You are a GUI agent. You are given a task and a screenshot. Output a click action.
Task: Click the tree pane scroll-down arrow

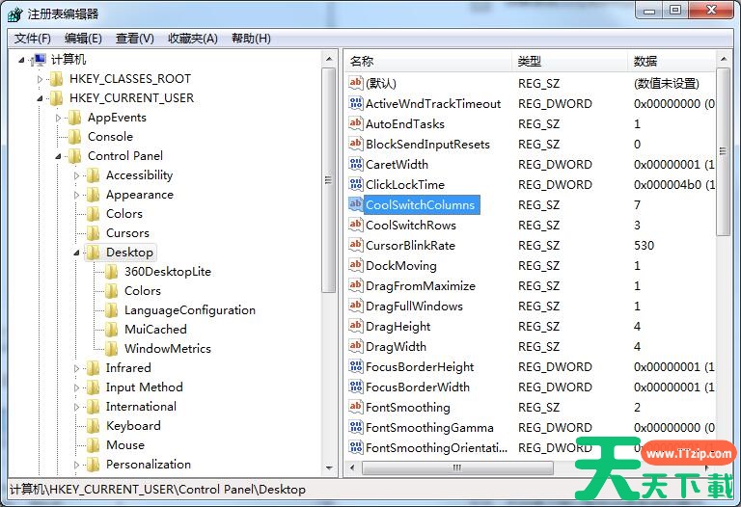pyautogui.click(x=329, y=468)
